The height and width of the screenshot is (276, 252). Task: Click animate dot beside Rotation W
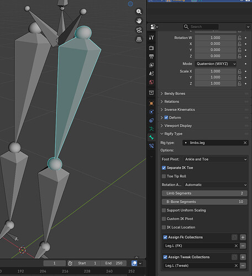246,38
